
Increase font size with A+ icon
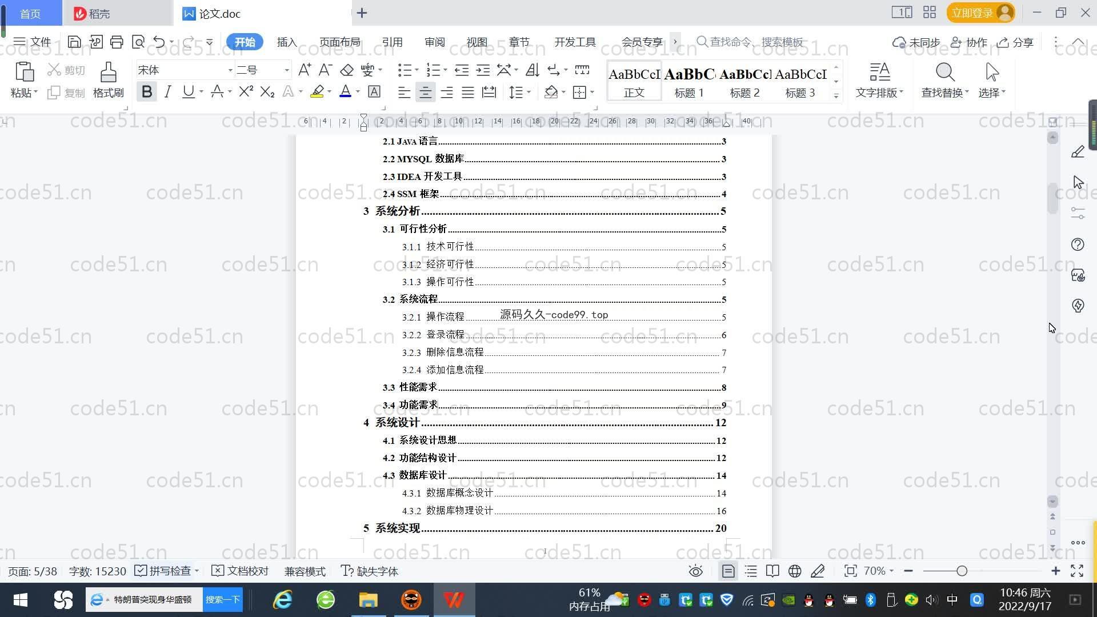[x=305, y=70]
